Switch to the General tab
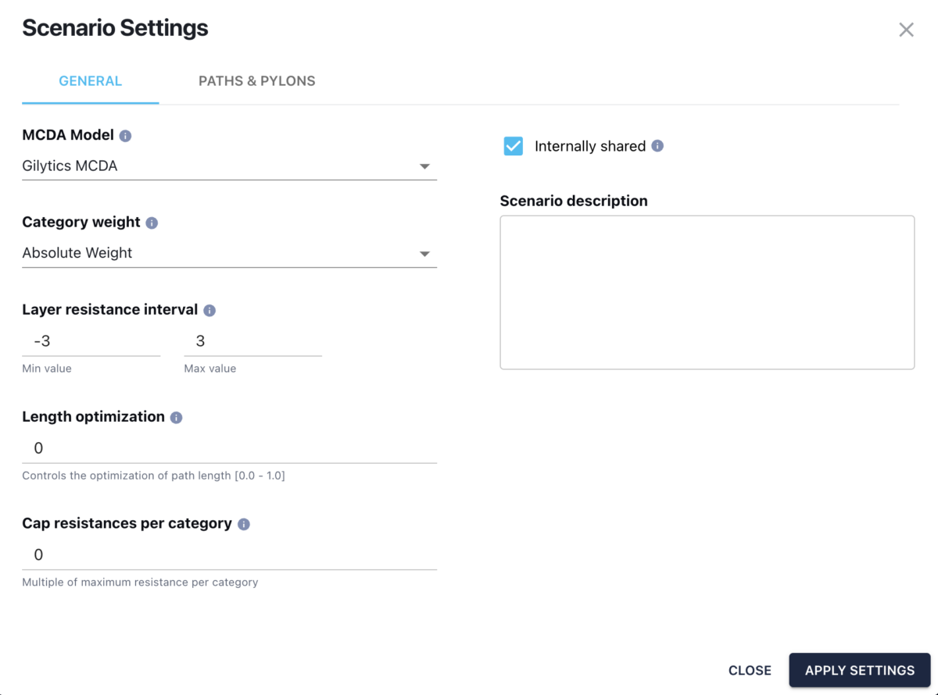The height and width of the screenshot is (695, 938). point(91,81)
